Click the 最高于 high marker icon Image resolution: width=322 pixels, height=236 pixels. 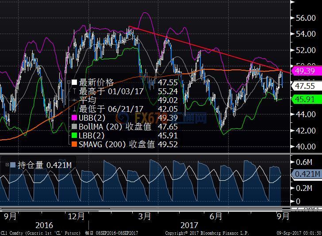tap(74, 91)
